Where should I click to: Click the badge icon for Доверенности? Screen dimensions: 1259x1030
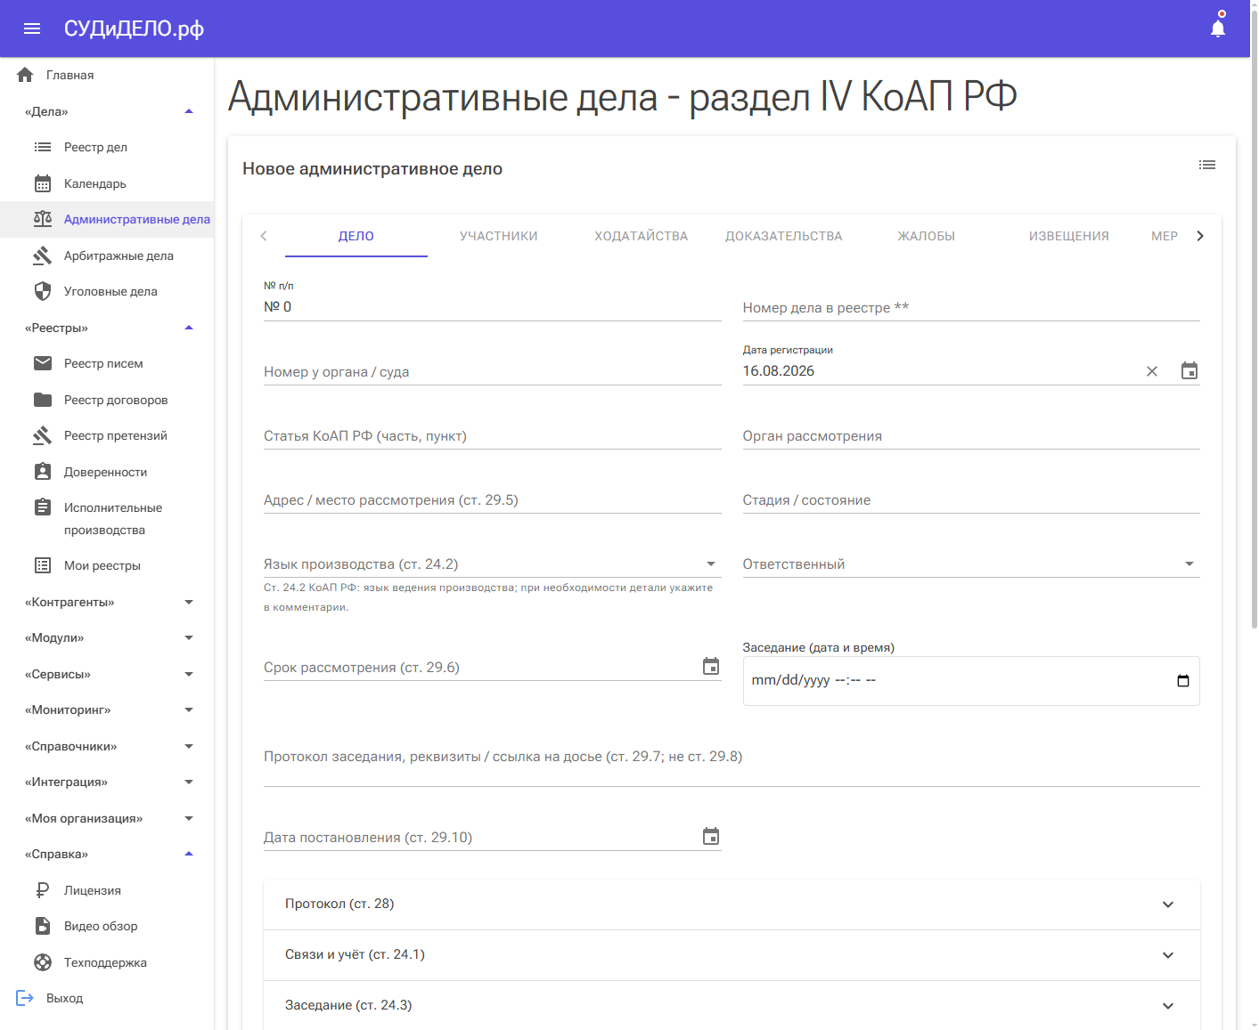tap(43, 472)
